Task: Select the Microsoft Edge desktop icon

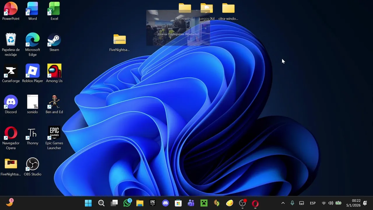Action: (x=32, y=44)
